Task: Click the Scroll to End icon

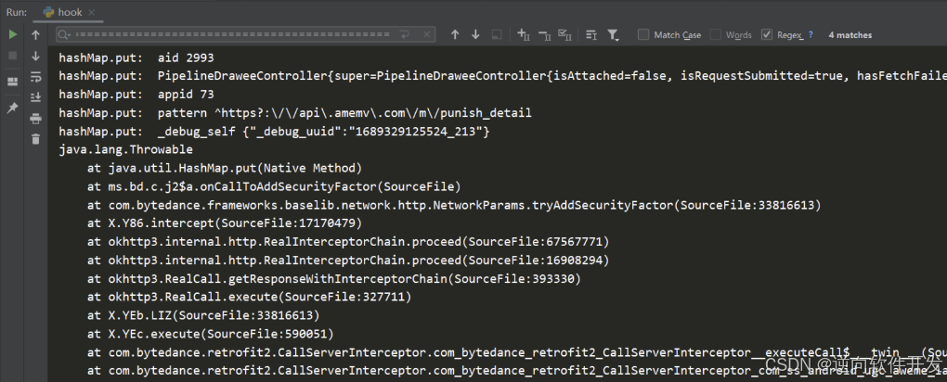Action: pos(35,97)
